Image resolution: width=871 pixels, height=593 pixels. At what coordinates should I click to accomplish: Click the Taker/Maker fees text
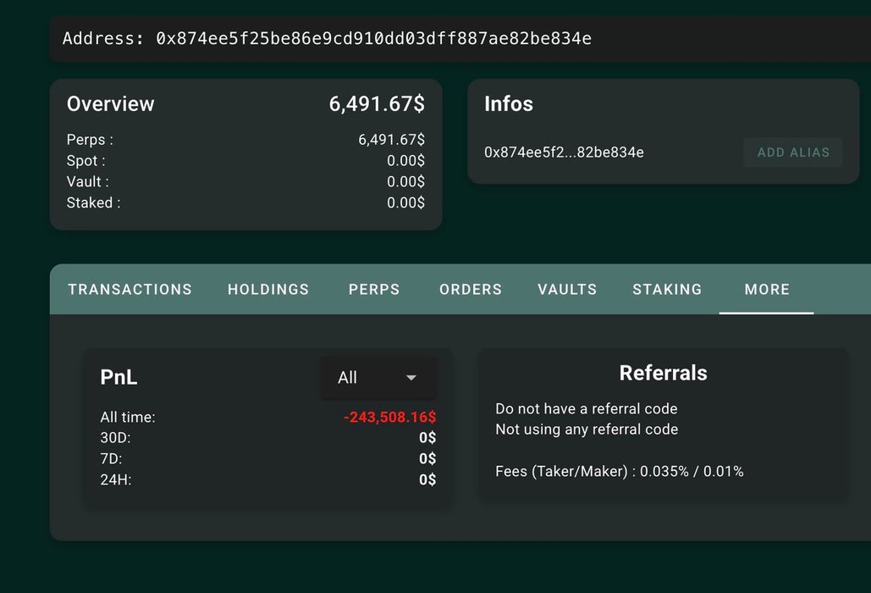click(619, 471)
